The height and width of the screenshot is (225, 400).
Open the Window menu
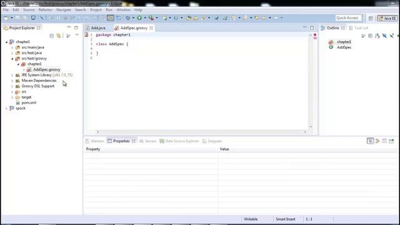pyautogui.click(x=123, y=10)
